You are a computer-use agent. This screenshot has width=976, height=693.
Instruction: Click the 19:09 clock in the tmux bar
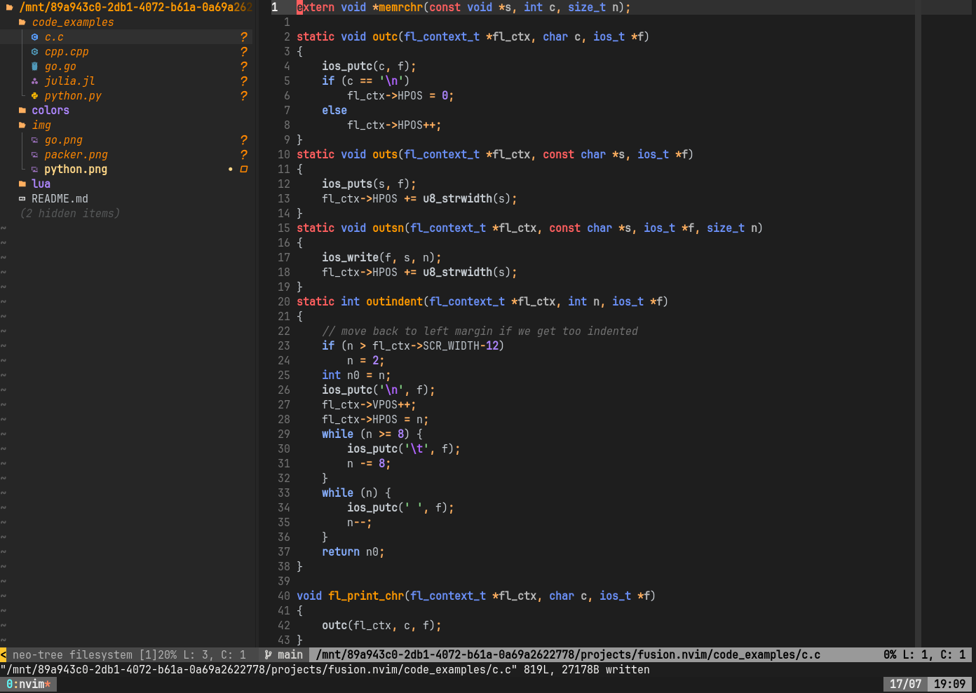click(950, 684)
